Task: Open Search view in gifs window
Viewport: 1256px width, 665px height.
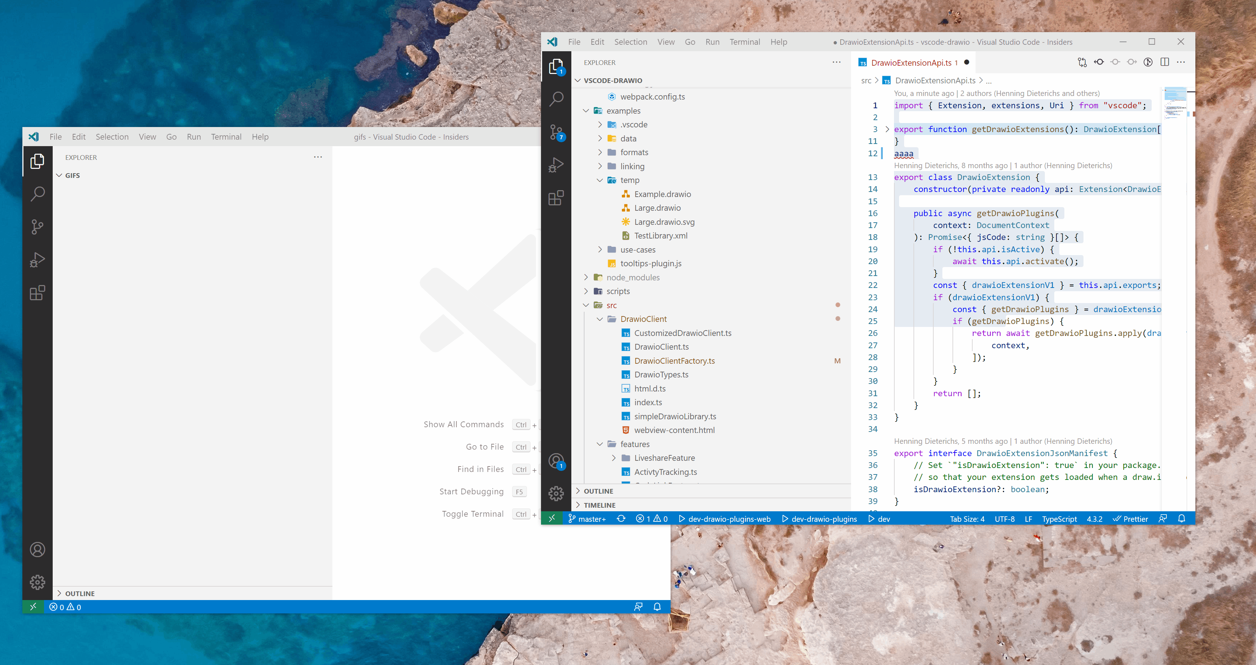Action: 37,194
